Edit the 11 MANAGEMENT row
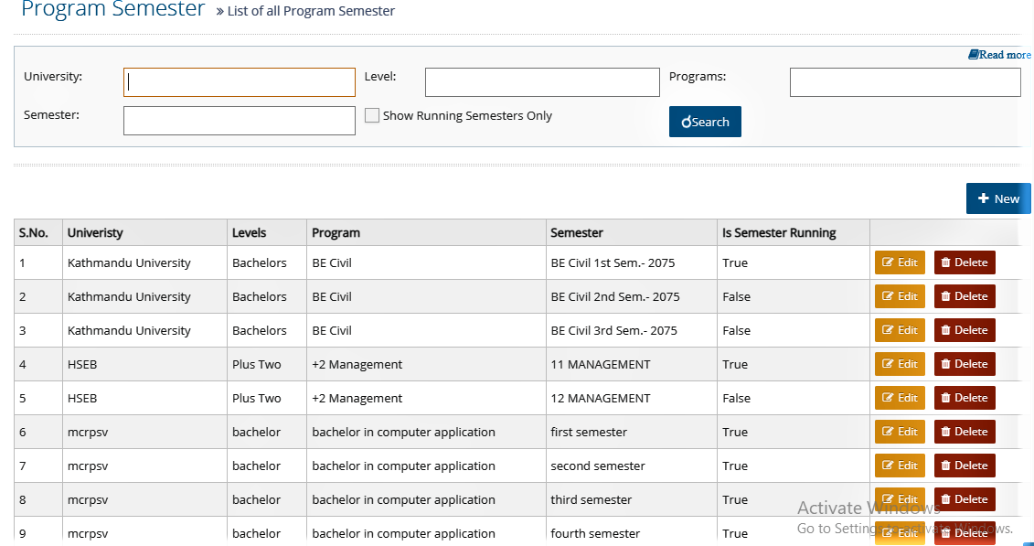 coord(900,364)
